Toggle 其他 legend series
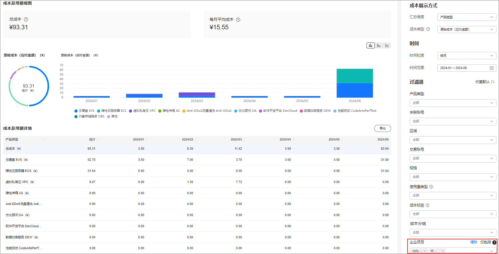The height and width of the screenshot is (254, 499). 112,116
